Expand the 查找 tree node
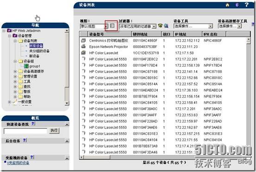The width and height of the screenshot is (256, 172). point(15,86)
